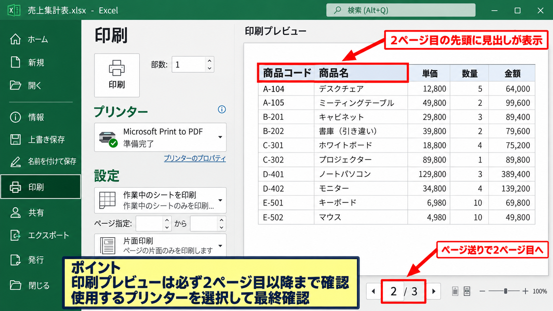Screen dimensions: 553x311
Task: Click the person icon beside 共有
Action: point(15,213)
